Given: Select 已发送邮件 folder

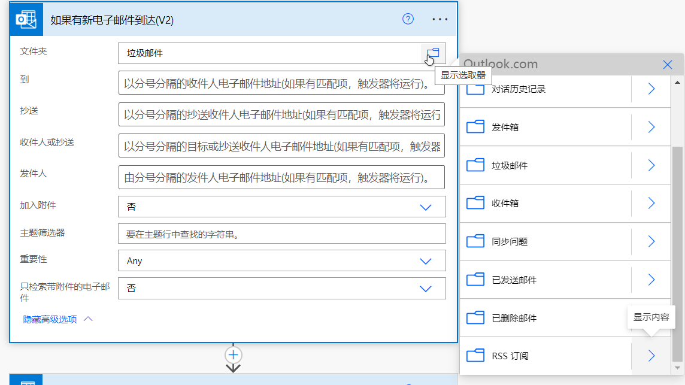Looking at the screenshot, I should pos(514,280).
